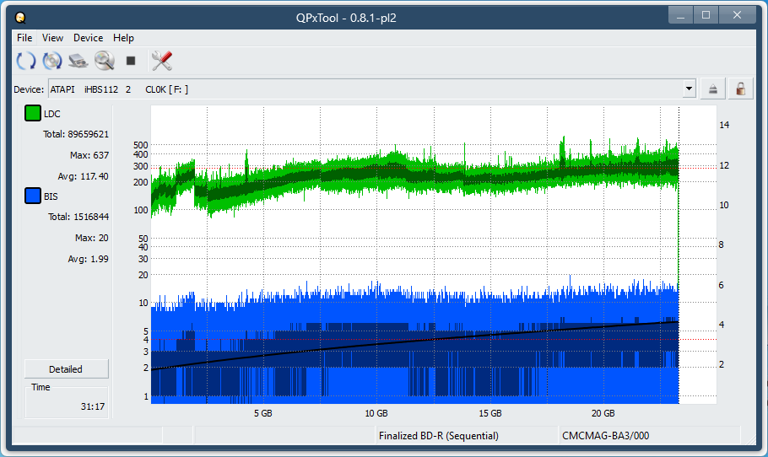Click the 15 GB axis label
This screenshot has width=768, height=457.
pyautogui.click(x=489, y=413)
